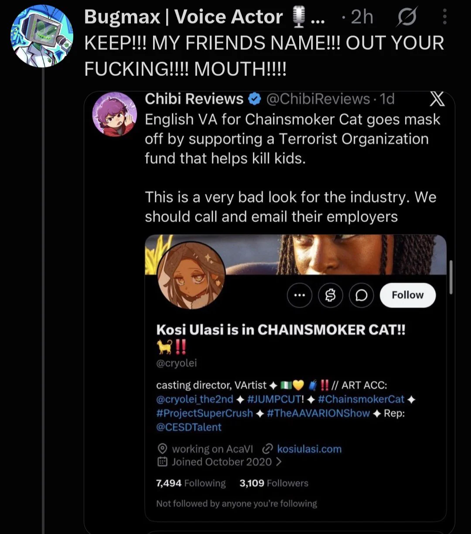Open the three-dot tweet options menu
Image resolution: width=471 pixels, height=534 pixels.
(444, 17)
